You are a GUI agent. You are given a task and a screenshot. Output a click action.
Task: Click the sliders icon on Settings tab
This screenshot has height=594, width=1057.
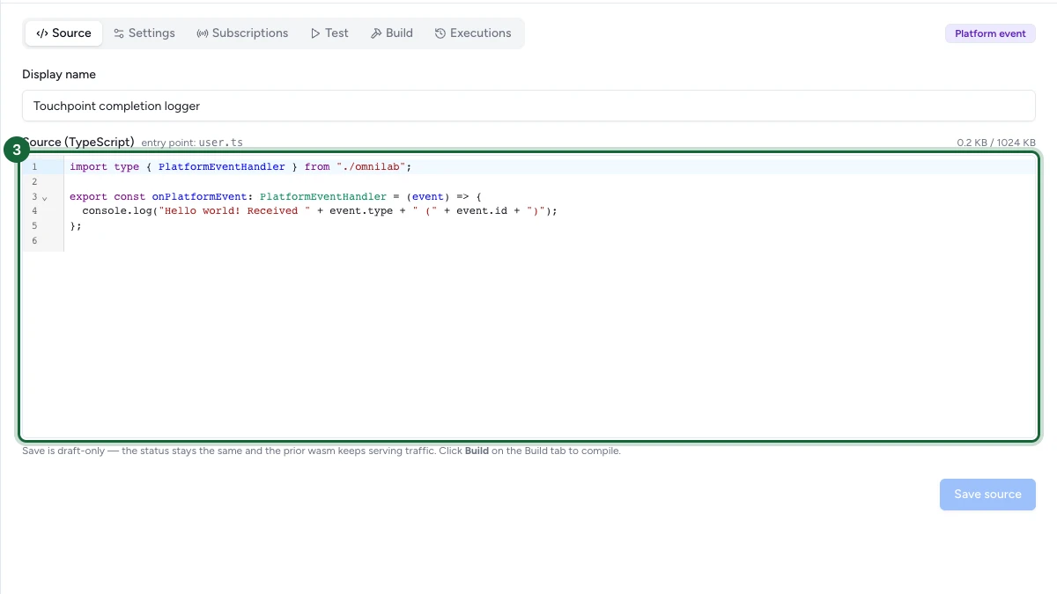coord(119,33)
